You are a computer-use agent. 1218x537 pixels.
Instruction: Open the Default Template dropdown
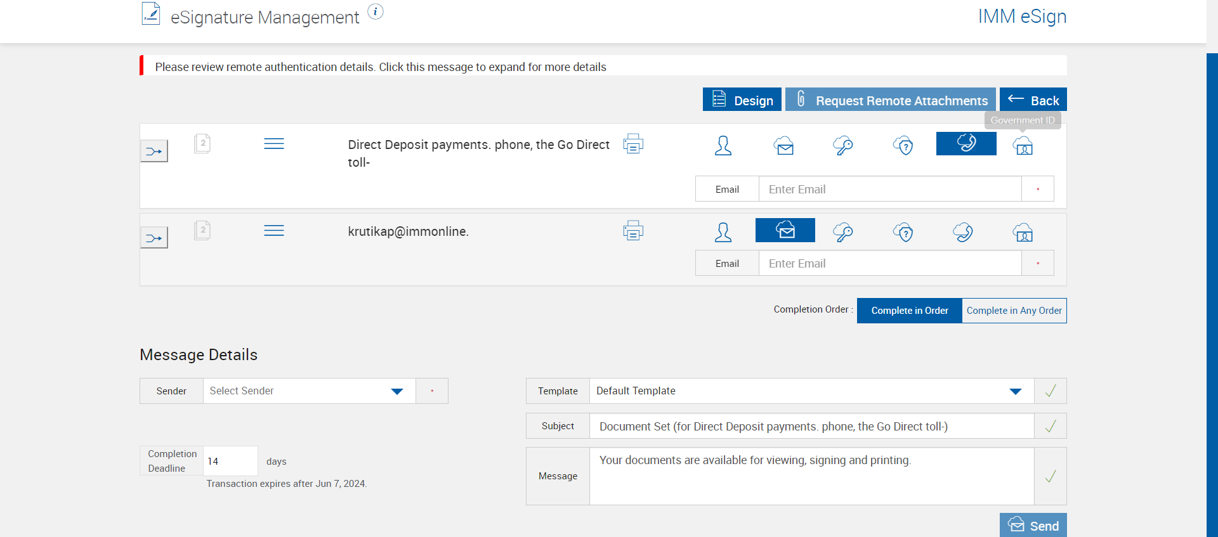pyautogui.click(x=811, y=391)
